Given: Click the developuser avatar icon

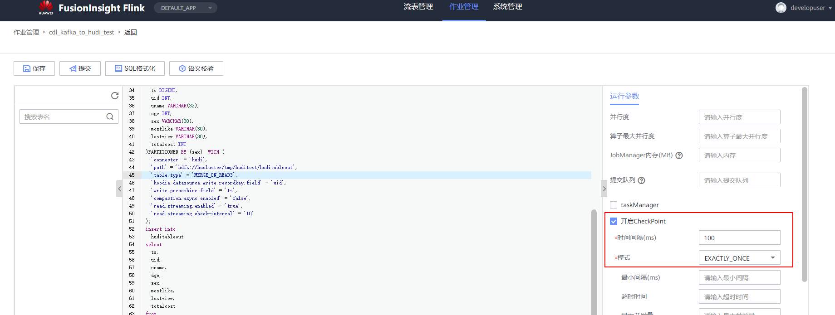Looking at the screenshot, I should [781, 8].
